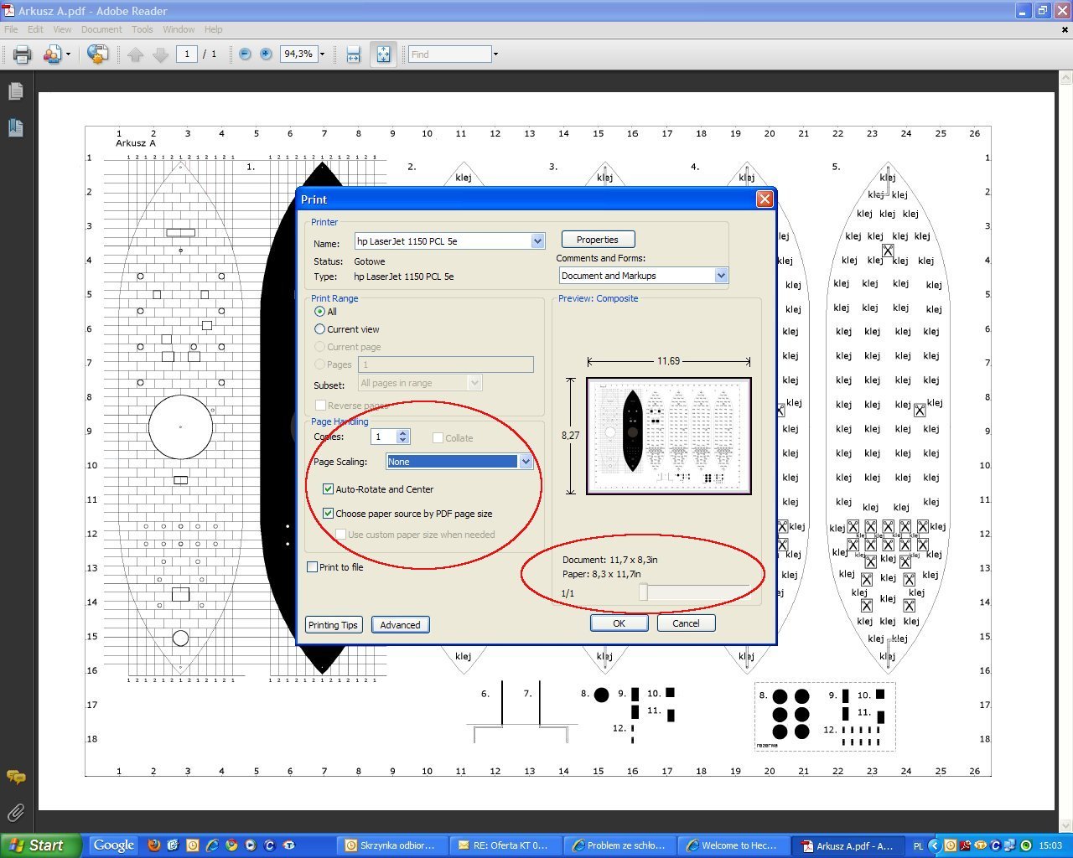Viewport: 1073px width, 858px height.
Task: Open the printer Name dropdown
Action: tap(537, 241)
